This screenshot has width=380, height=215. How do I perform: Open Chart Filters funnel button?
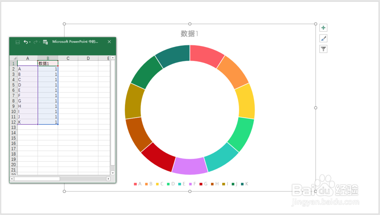click(323, 49)
